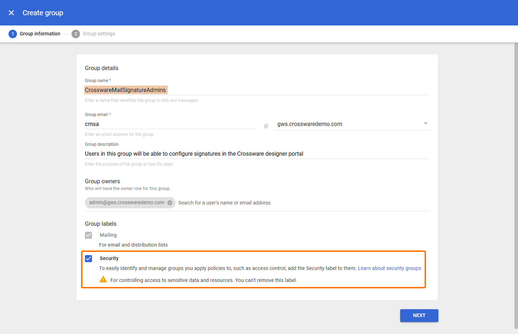Switch to the Group settings step
The image size is (518, 334).
coord(99,34)
